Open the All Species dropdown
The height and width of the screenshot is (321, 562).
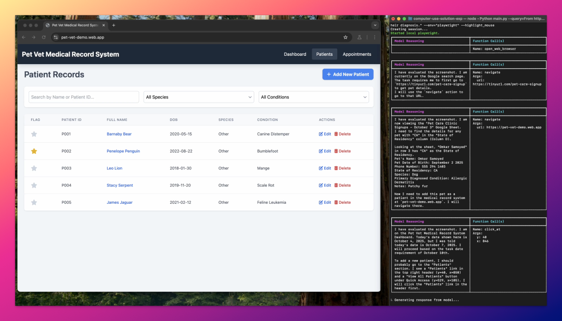click(198, 97)
